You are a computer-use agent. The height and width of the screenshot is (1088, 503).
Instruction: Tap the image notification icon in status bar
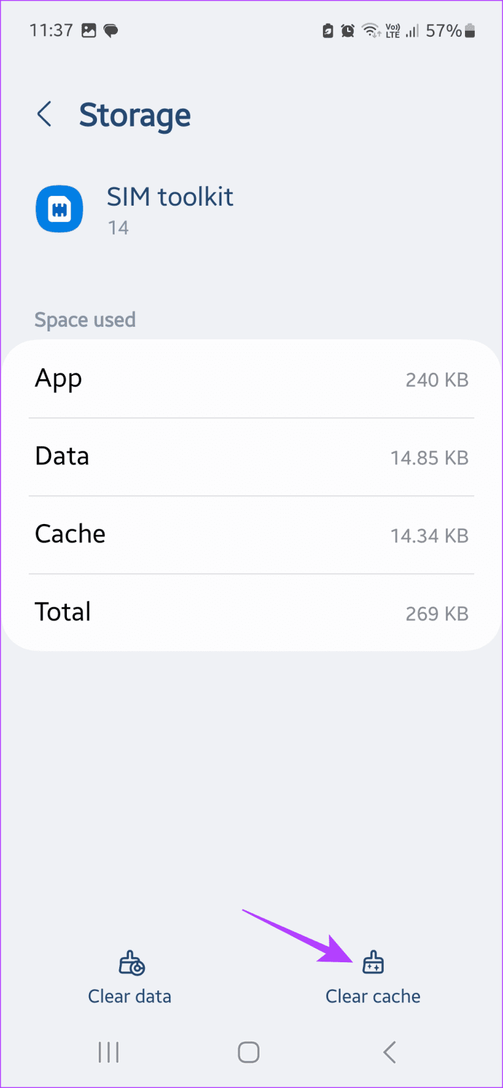point(89,31)
